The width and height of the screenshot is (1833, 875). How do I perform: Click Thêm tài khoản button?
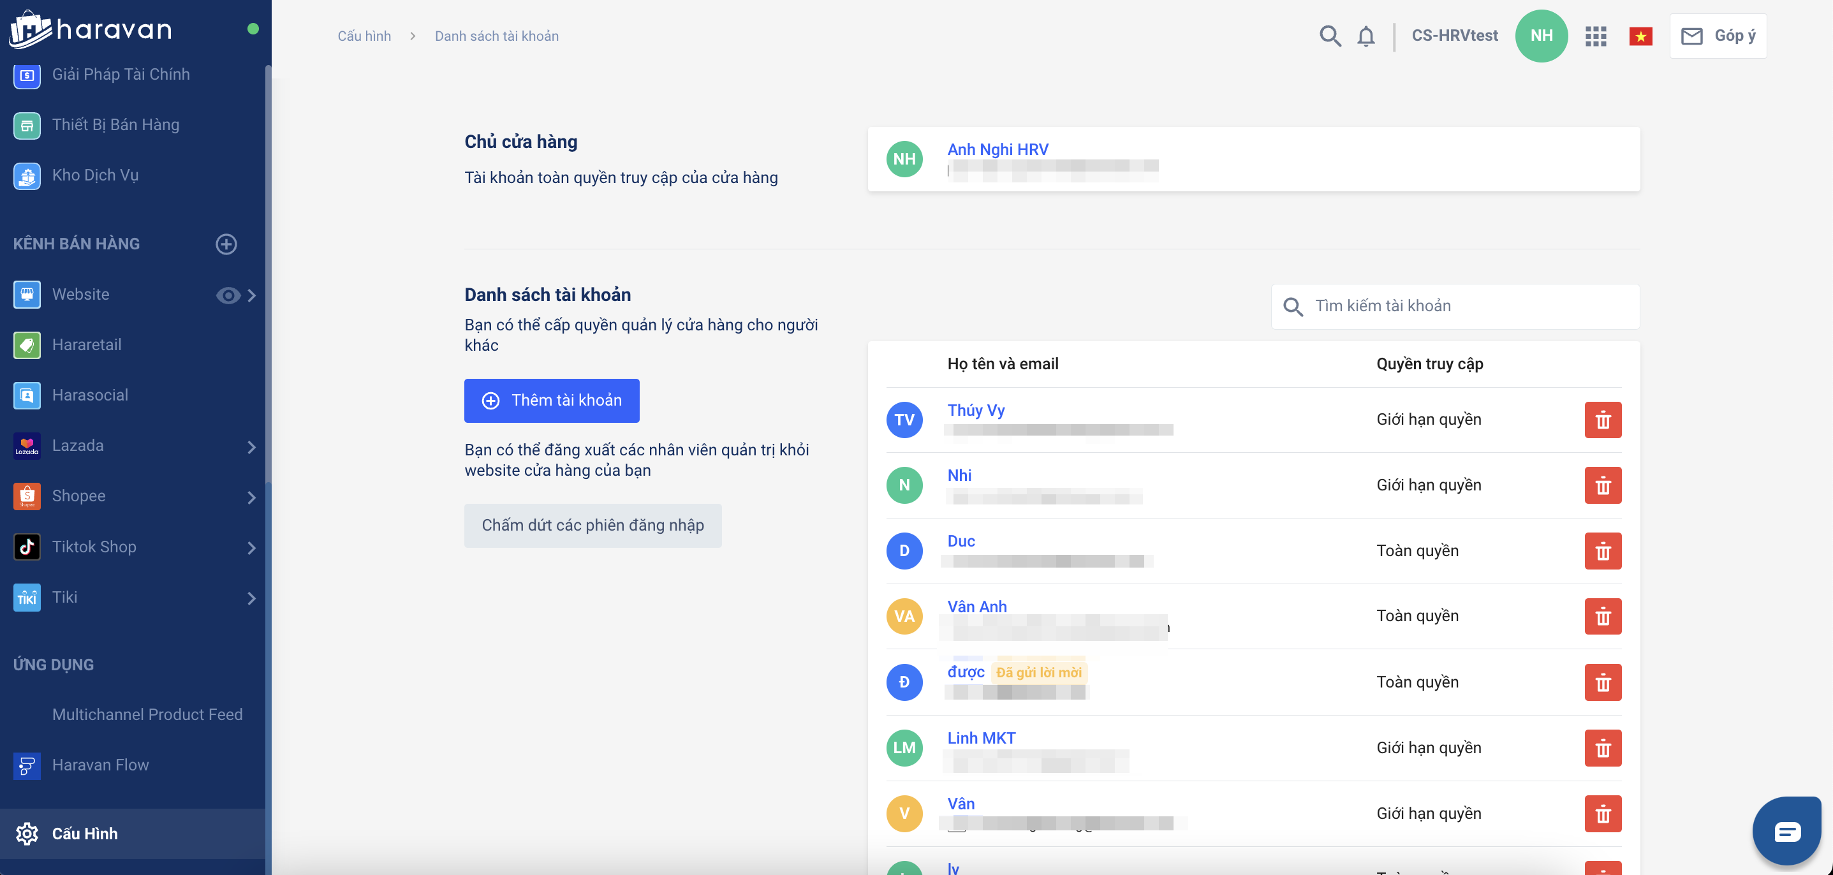pos(552,401)
